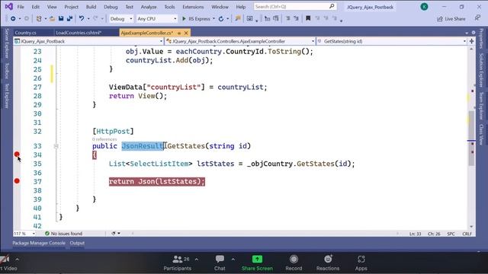Open Zoom Apps
The width and height of the screenshot is (488, 274).
tap(361, 263)
